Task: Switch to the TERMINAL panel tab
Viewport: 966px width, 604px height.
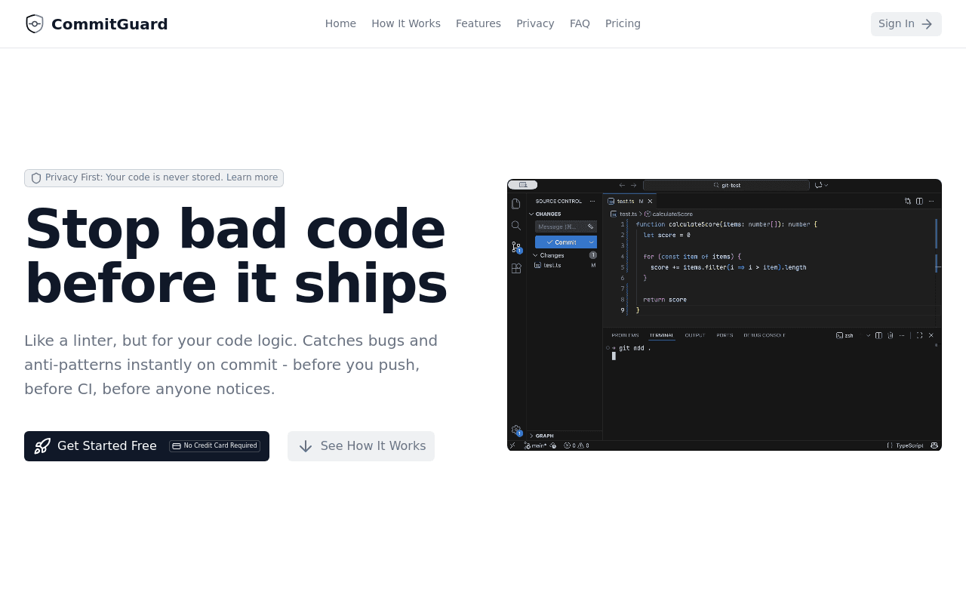Action: tap(662, 335)
